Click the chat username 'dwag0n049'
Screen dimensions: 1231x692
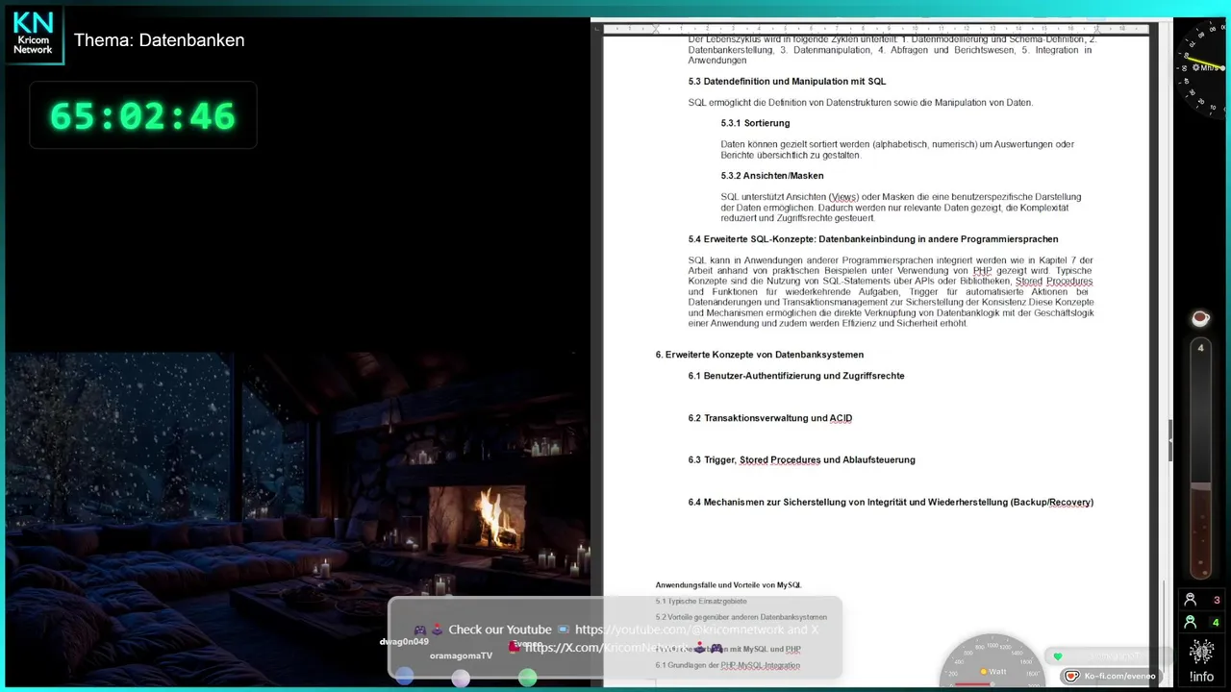404,641
